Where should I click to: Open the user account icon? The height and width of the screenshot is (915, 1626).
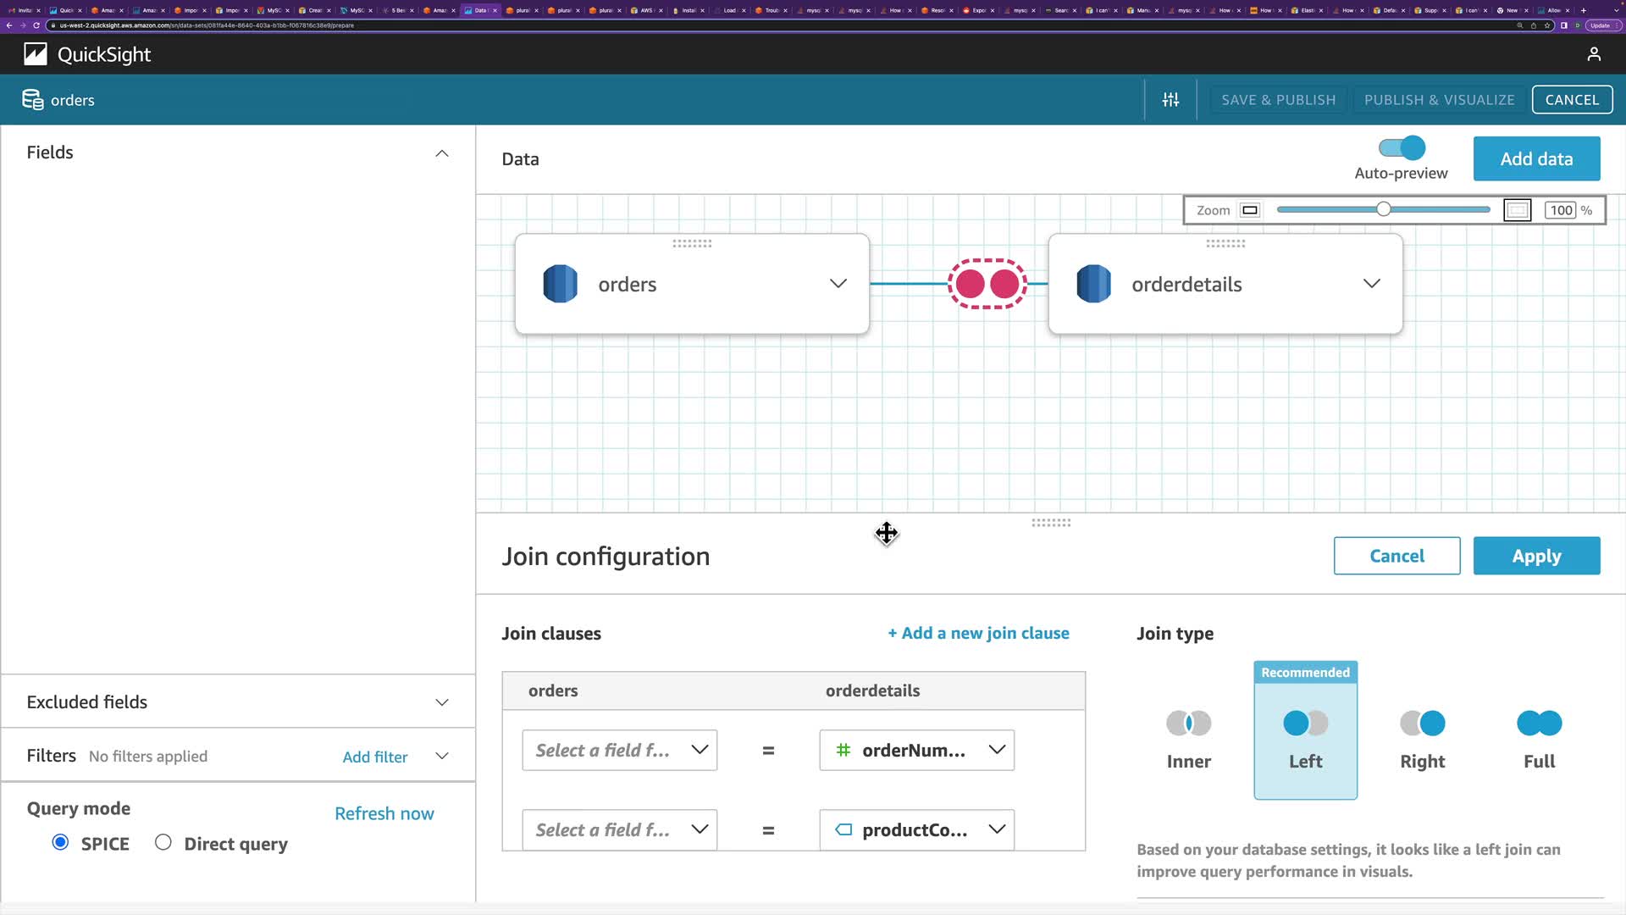(x=1594, y=54)
